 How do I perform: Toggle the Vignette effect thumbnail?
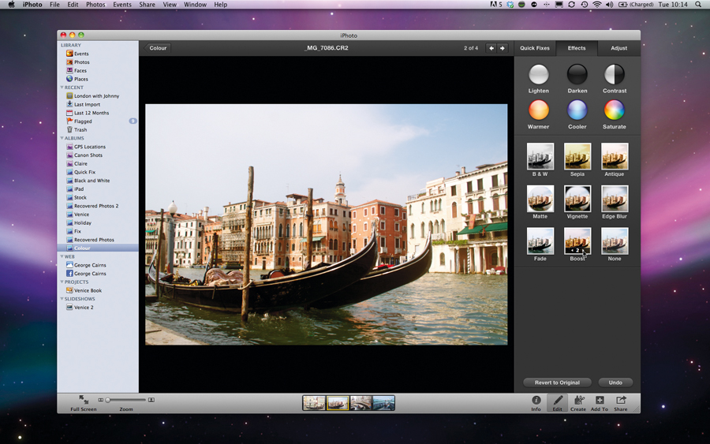point(577,199)
